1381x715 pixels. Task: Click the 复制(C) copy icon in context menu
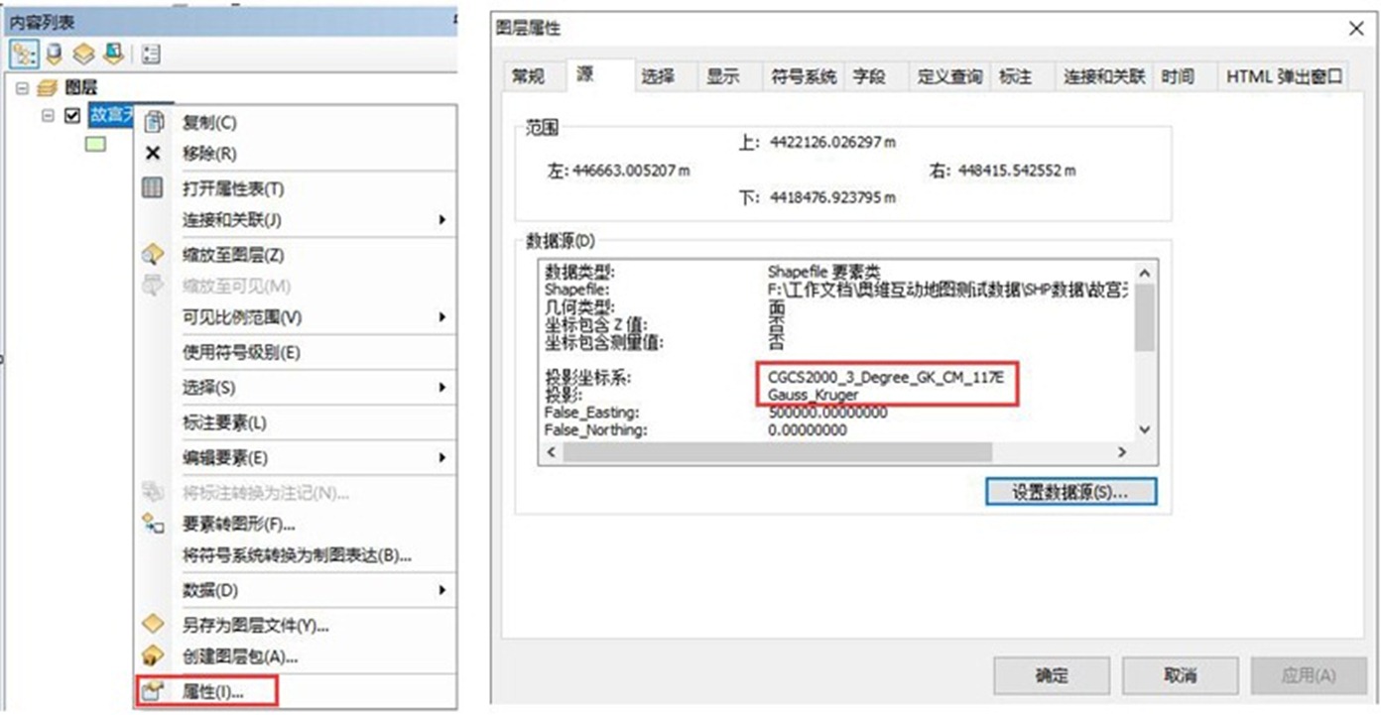[x=153, y=123]
